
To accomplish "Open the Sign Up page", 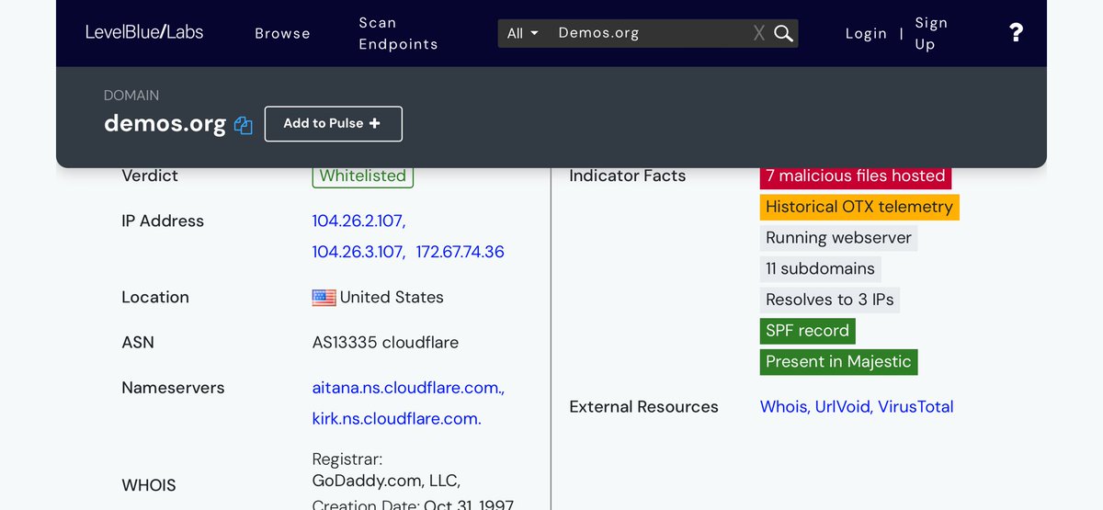I will tap(931, 33).
